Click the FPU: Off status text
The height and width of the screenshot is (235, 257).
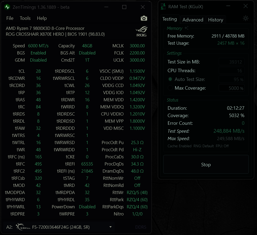[222, 146]
